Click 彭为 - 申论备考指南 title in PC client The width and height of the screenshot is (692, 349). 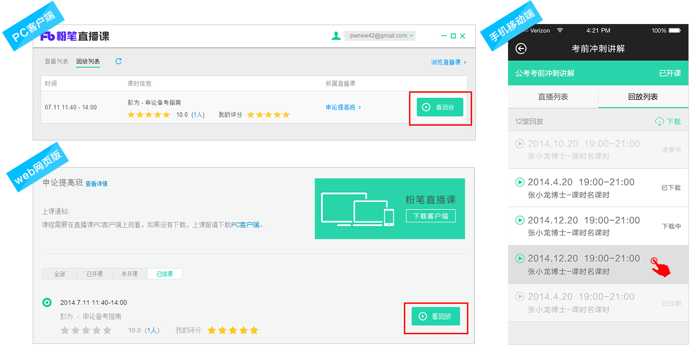click(154, 103)
